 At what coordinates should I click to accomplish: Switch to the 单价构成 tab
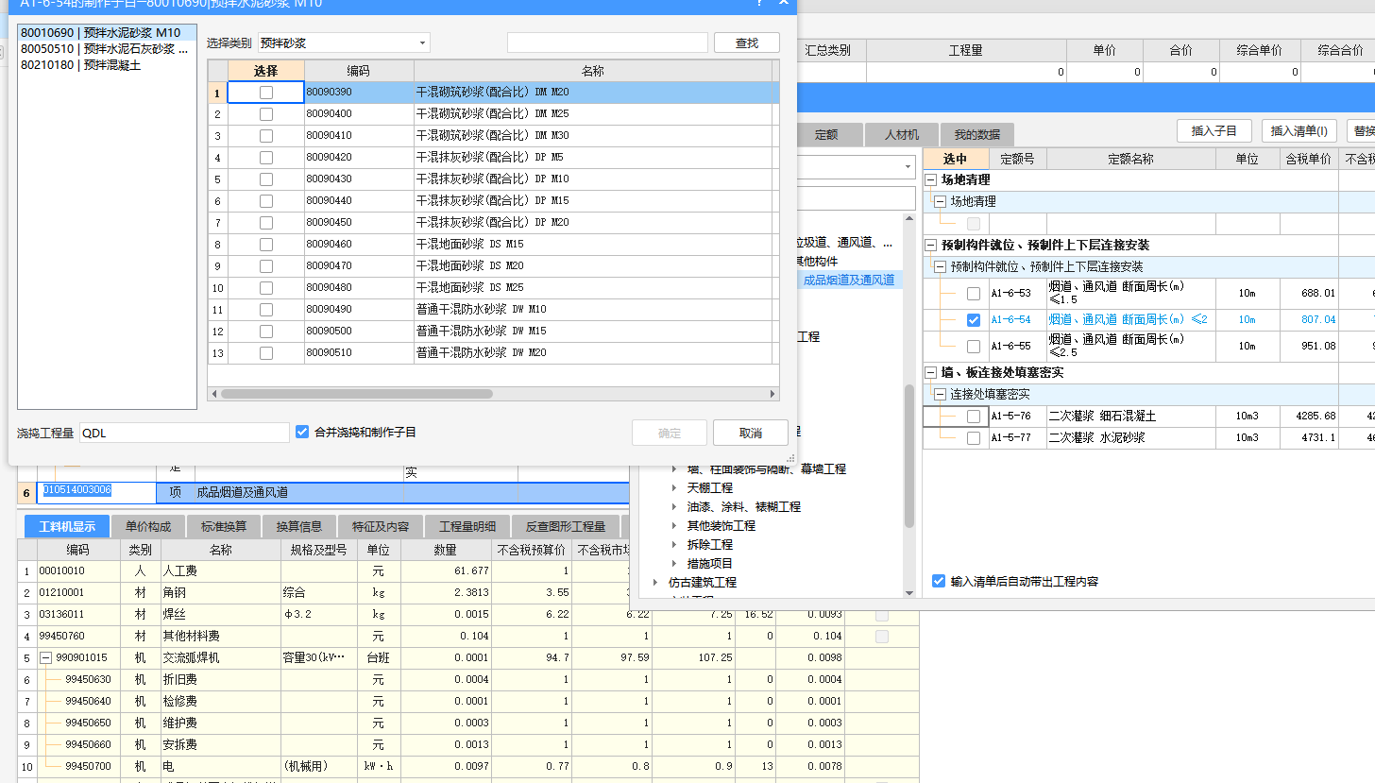148,526
